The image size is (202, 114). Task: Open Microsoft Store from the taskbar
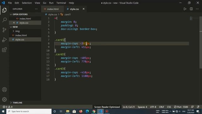74,111
